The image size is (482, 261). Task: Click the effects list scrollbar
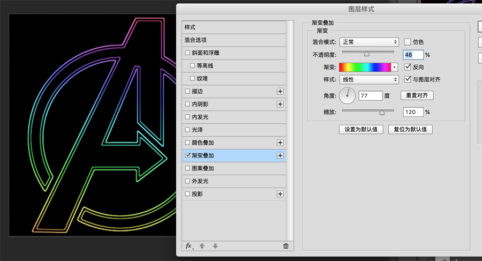290,131
